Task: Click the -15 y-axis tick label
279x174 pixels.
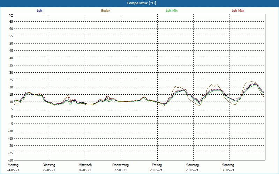Action: pyautogui.click(x=11, y=138)
